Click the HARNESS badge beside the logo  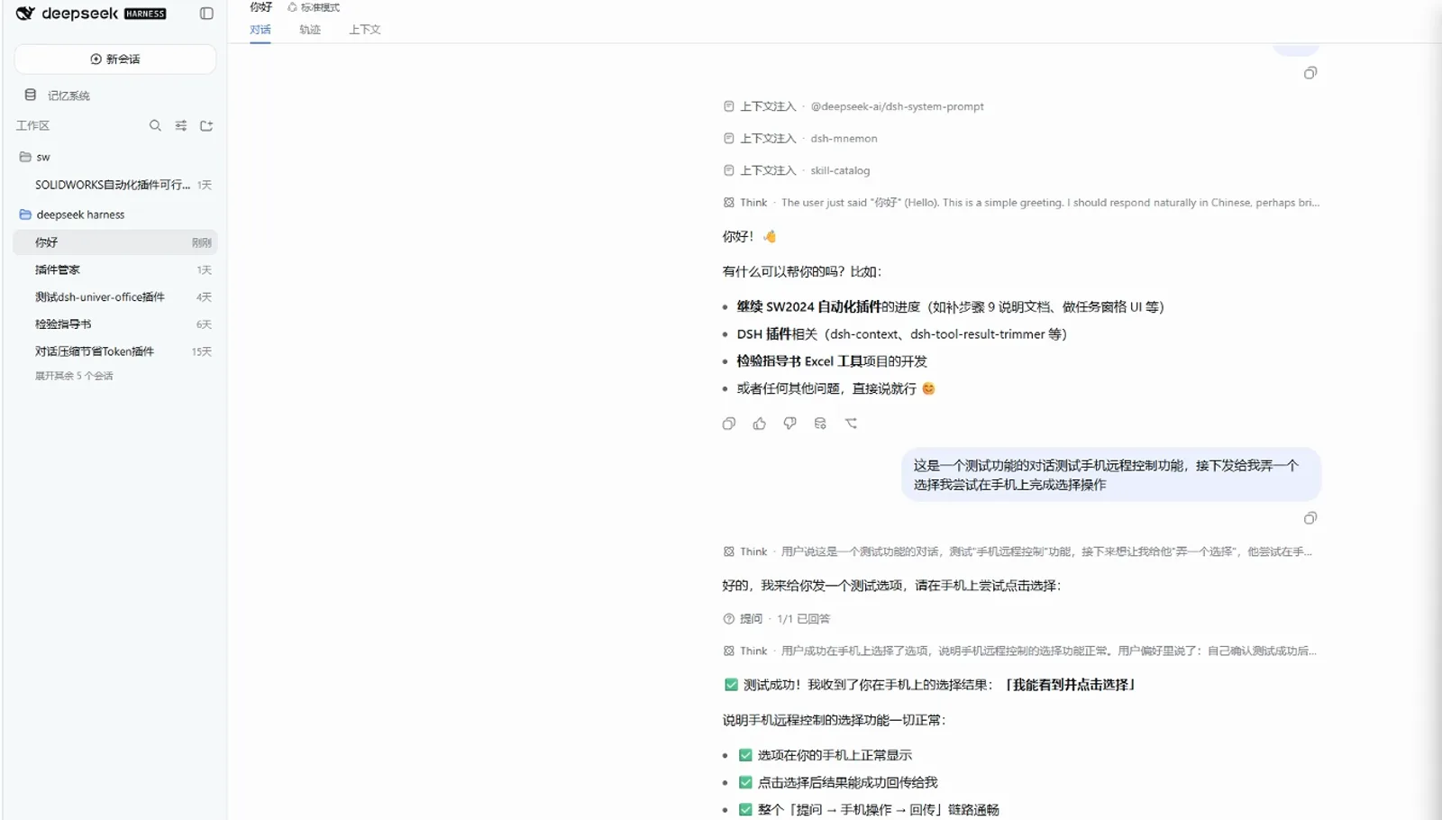(145, 14)
